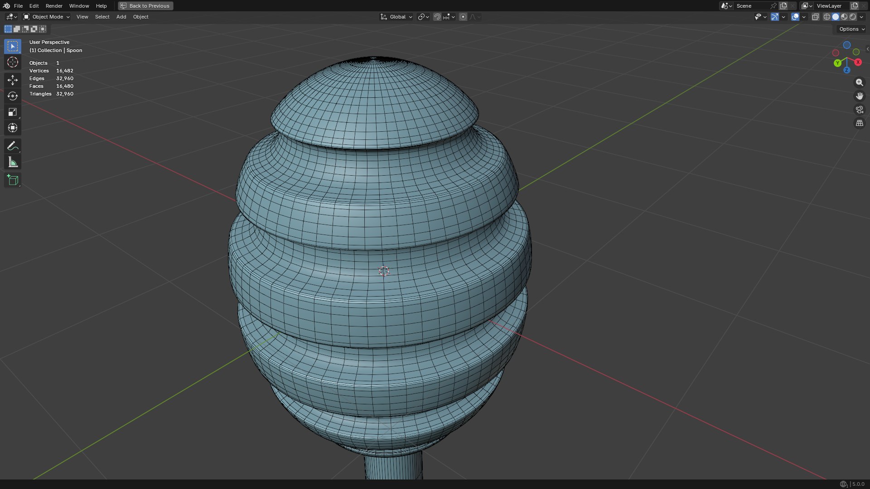Set selection mode to Subtract
This screenshot has width=870, height=489.
click(25, 29)
